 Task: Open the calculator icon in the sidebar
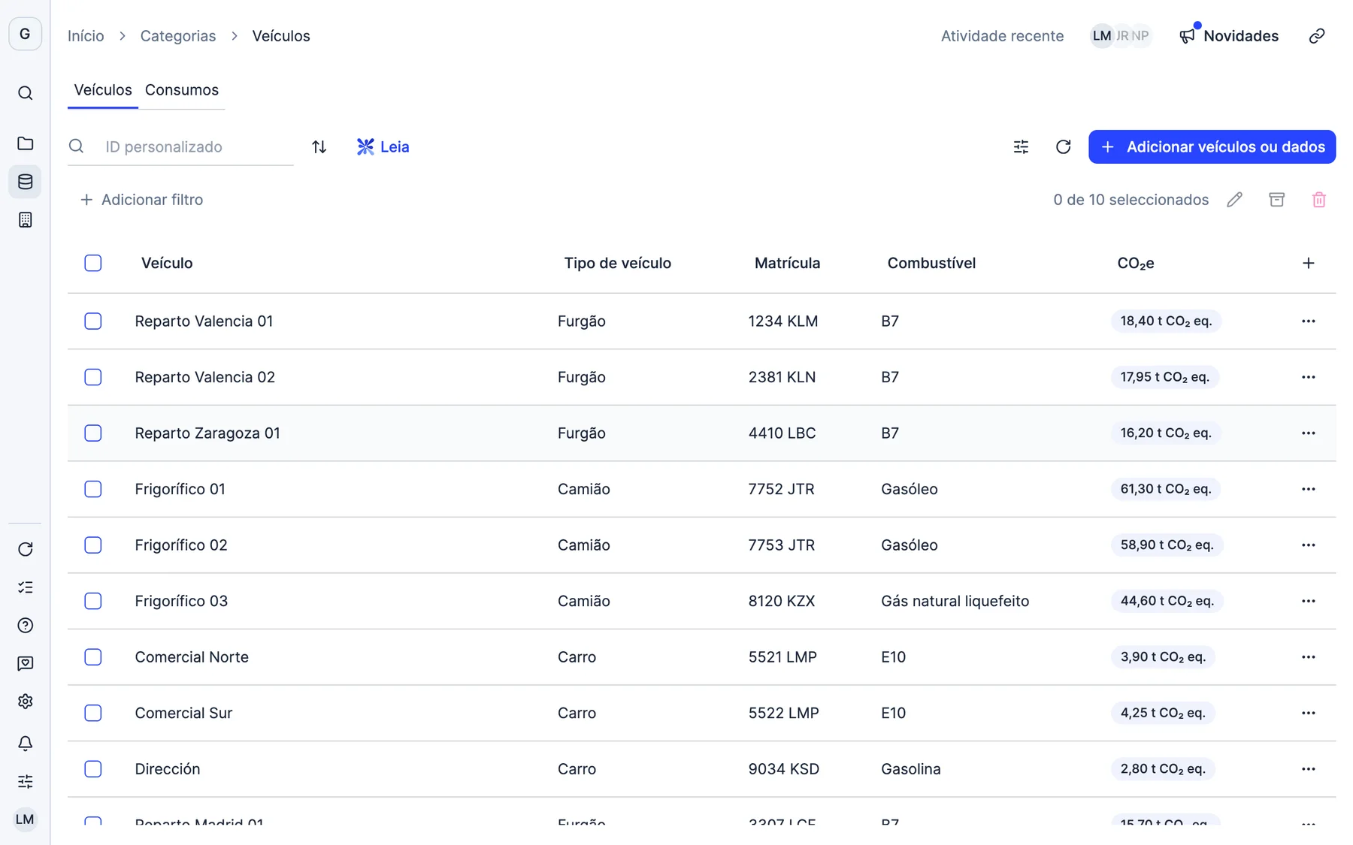[x=25, y=220]
